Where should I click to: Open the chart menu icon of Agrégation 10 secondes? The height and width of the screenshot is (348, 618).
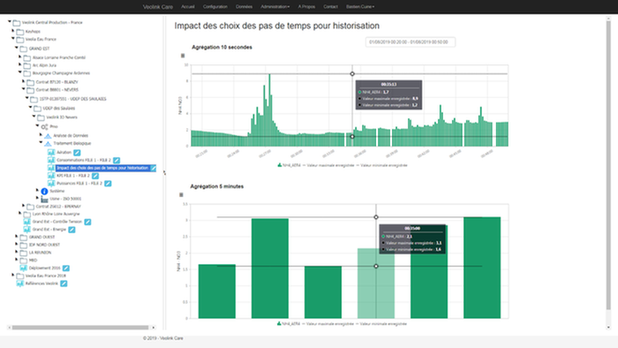[x=183, y=56]
